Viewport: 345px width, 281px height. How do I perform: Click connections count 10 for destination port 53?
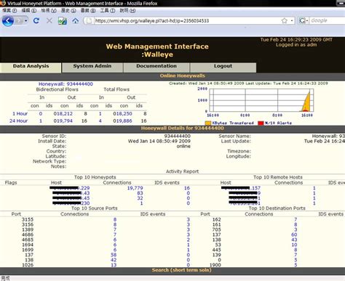pos(294,245)
